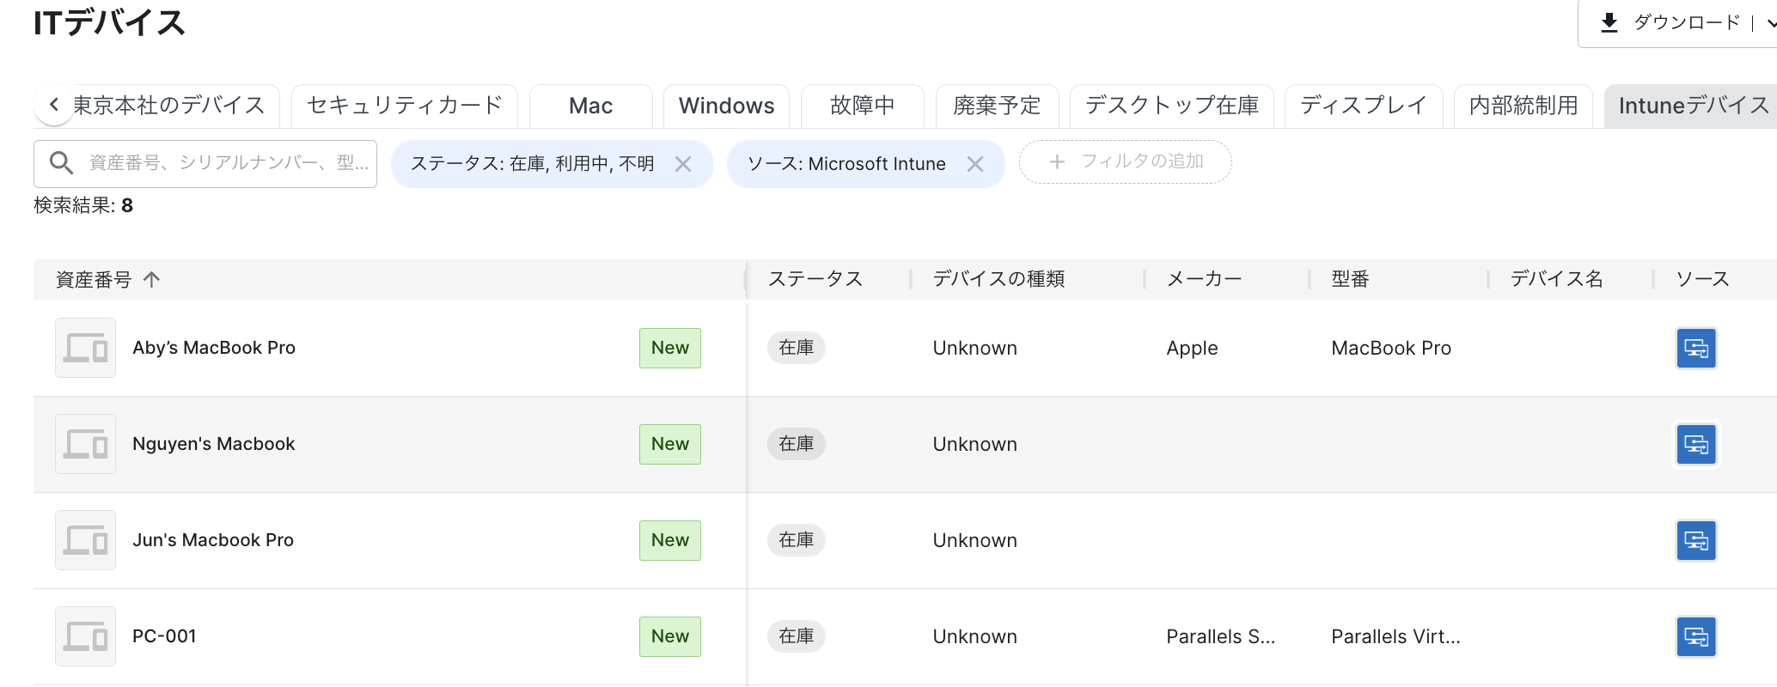1777x687 pixels.
Task: Click the ステータス column header
Action: pos(815,279)
